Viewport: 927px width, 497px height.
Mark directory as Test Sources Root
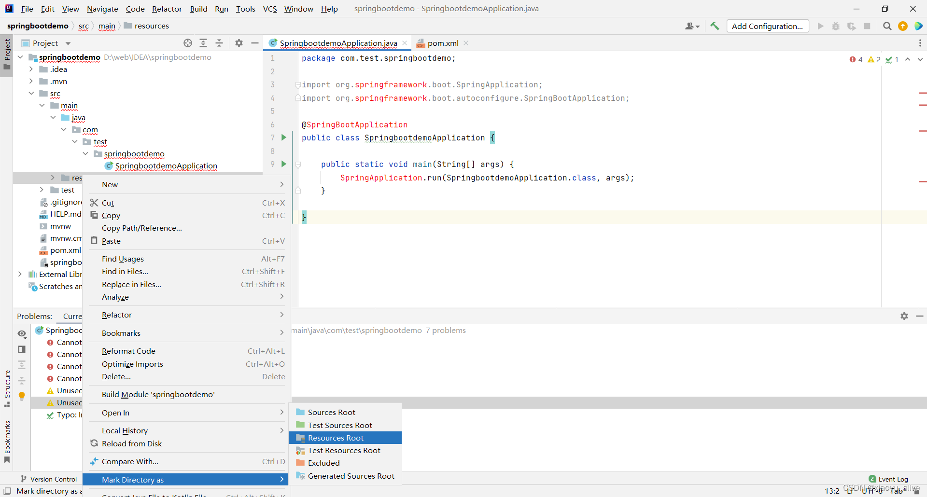coord(345,426)
